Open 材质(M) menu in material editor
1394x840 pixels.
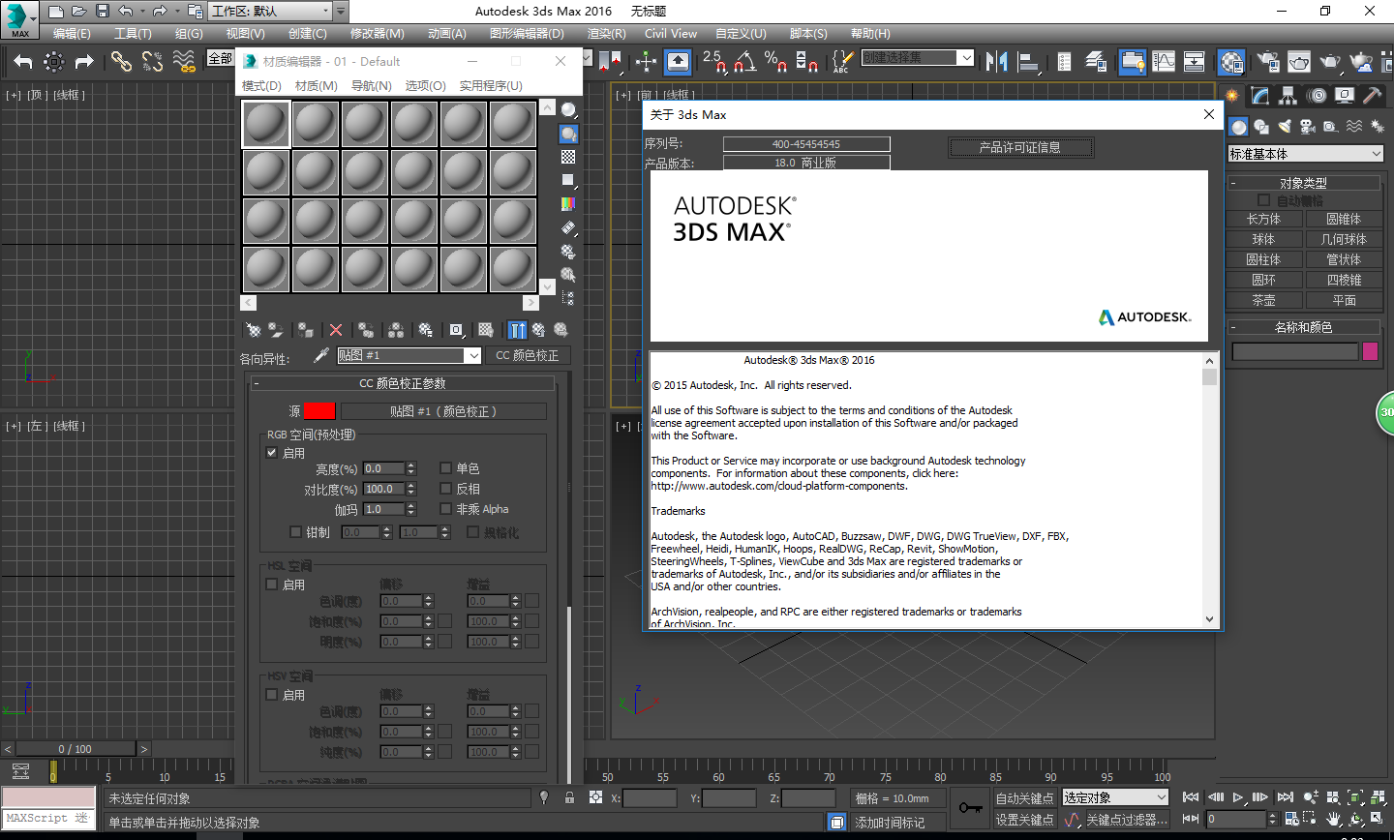click(317, 86)
